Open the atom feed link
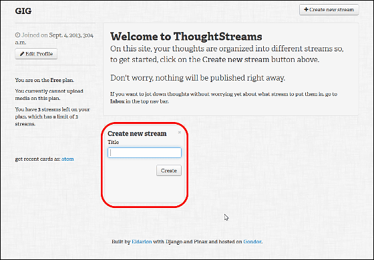The width and height of the screenshot is (374, 260). tap(67, 159)
